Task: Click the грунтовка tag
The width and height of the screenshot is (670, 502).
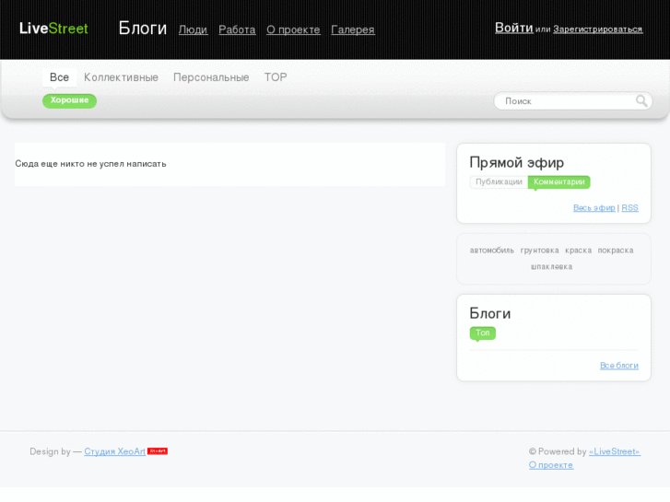Action: [x=539, y=251]
